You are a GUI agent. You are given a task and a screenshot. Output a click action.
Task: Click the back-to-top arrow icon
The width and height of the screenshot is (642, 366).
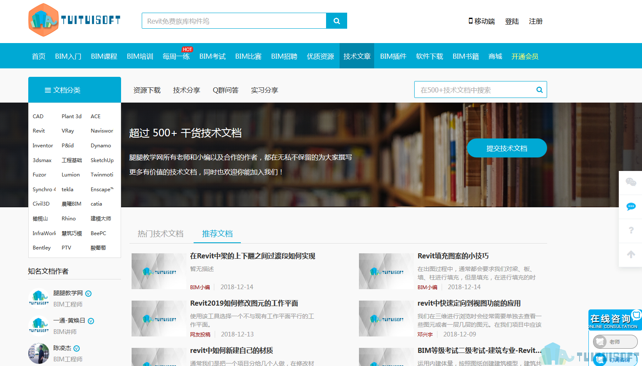(631, 255)
